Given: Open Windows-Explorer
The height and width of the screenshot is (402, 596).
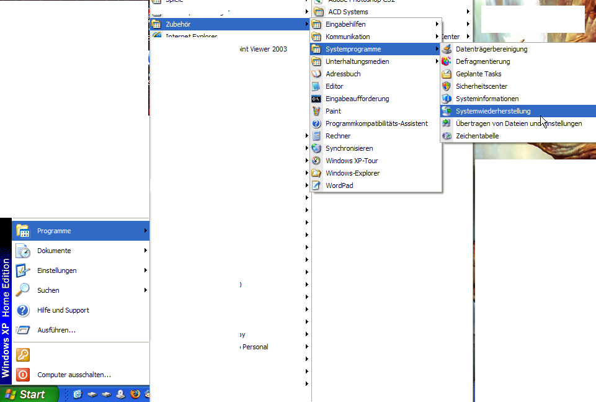Looking at the screenshot, I should (376, 173).
